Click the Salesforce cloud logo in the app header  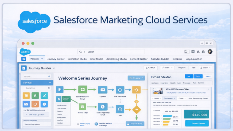[x=25, y=52]
